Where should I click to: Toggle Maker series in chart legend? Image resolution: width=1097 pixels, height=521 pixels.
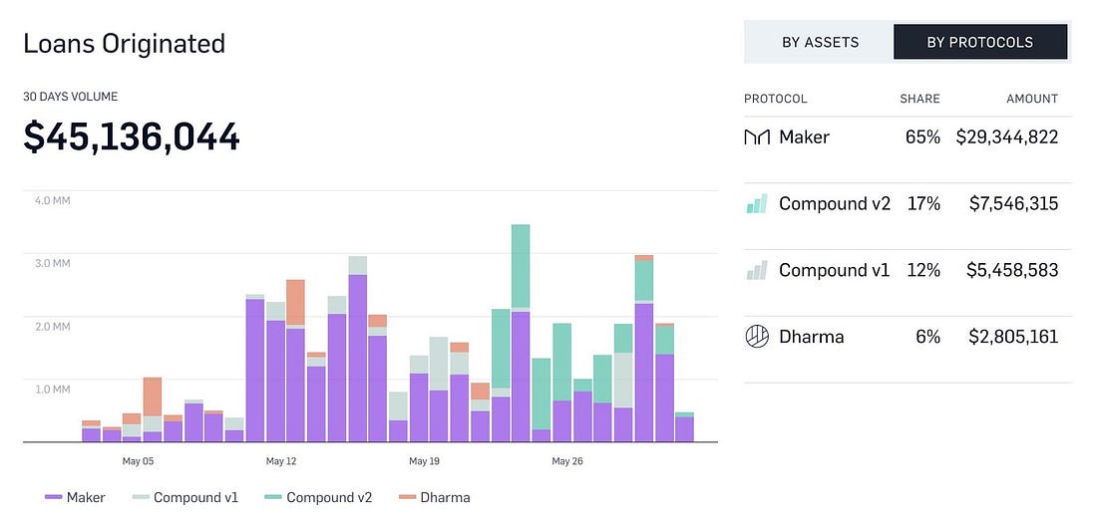pos(75,497)
